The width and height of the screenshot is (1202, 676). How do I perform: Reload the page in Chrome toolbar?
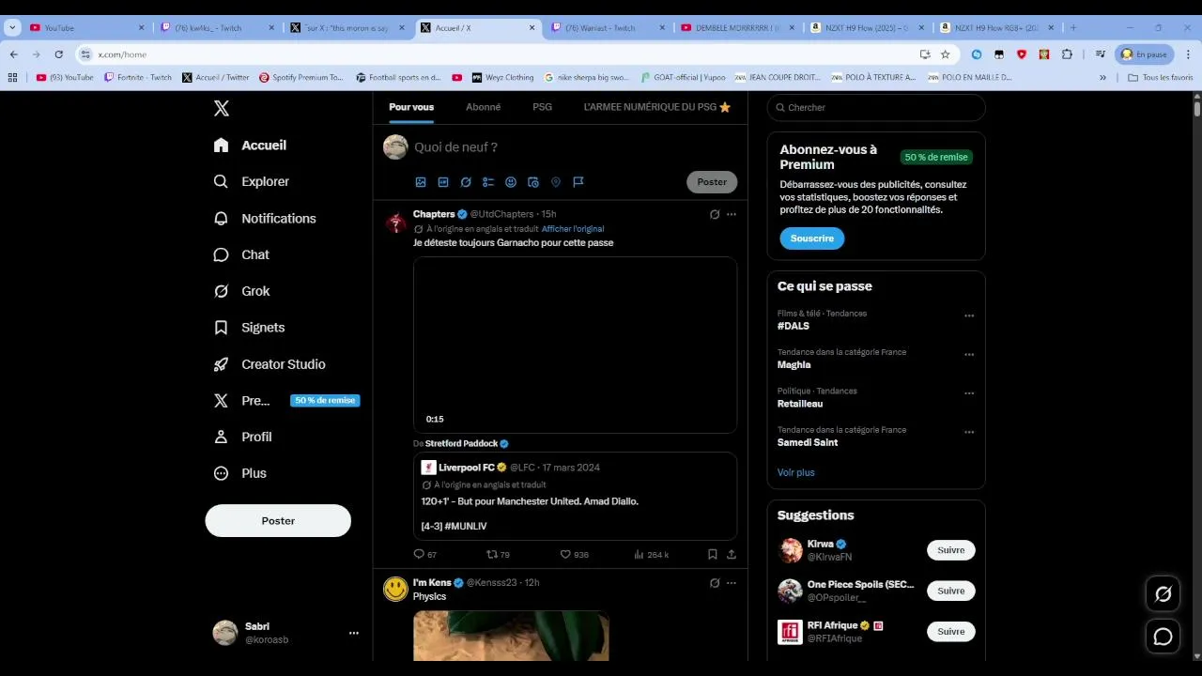point(58,54)
